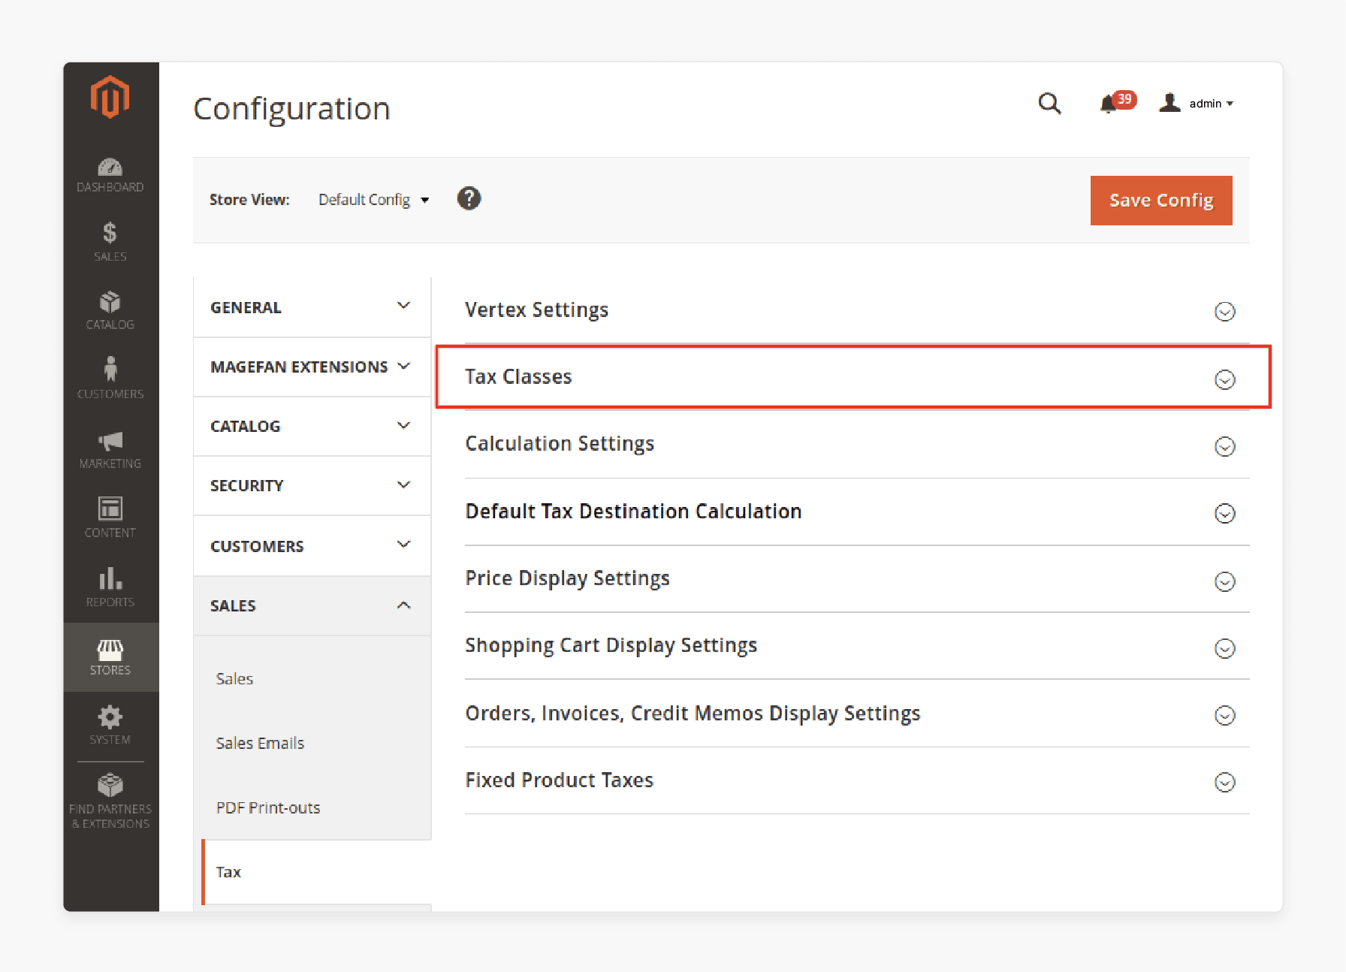Click the store view help question icon
Viewport: 1346px width, 972px height.
pos(469,199)
